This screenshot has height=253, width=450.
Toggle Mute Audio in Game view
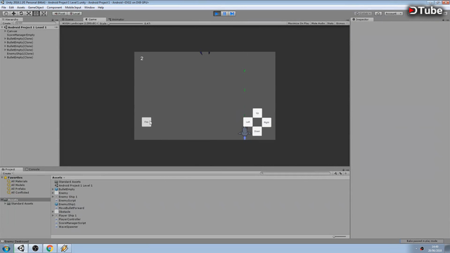pos(318,23)
